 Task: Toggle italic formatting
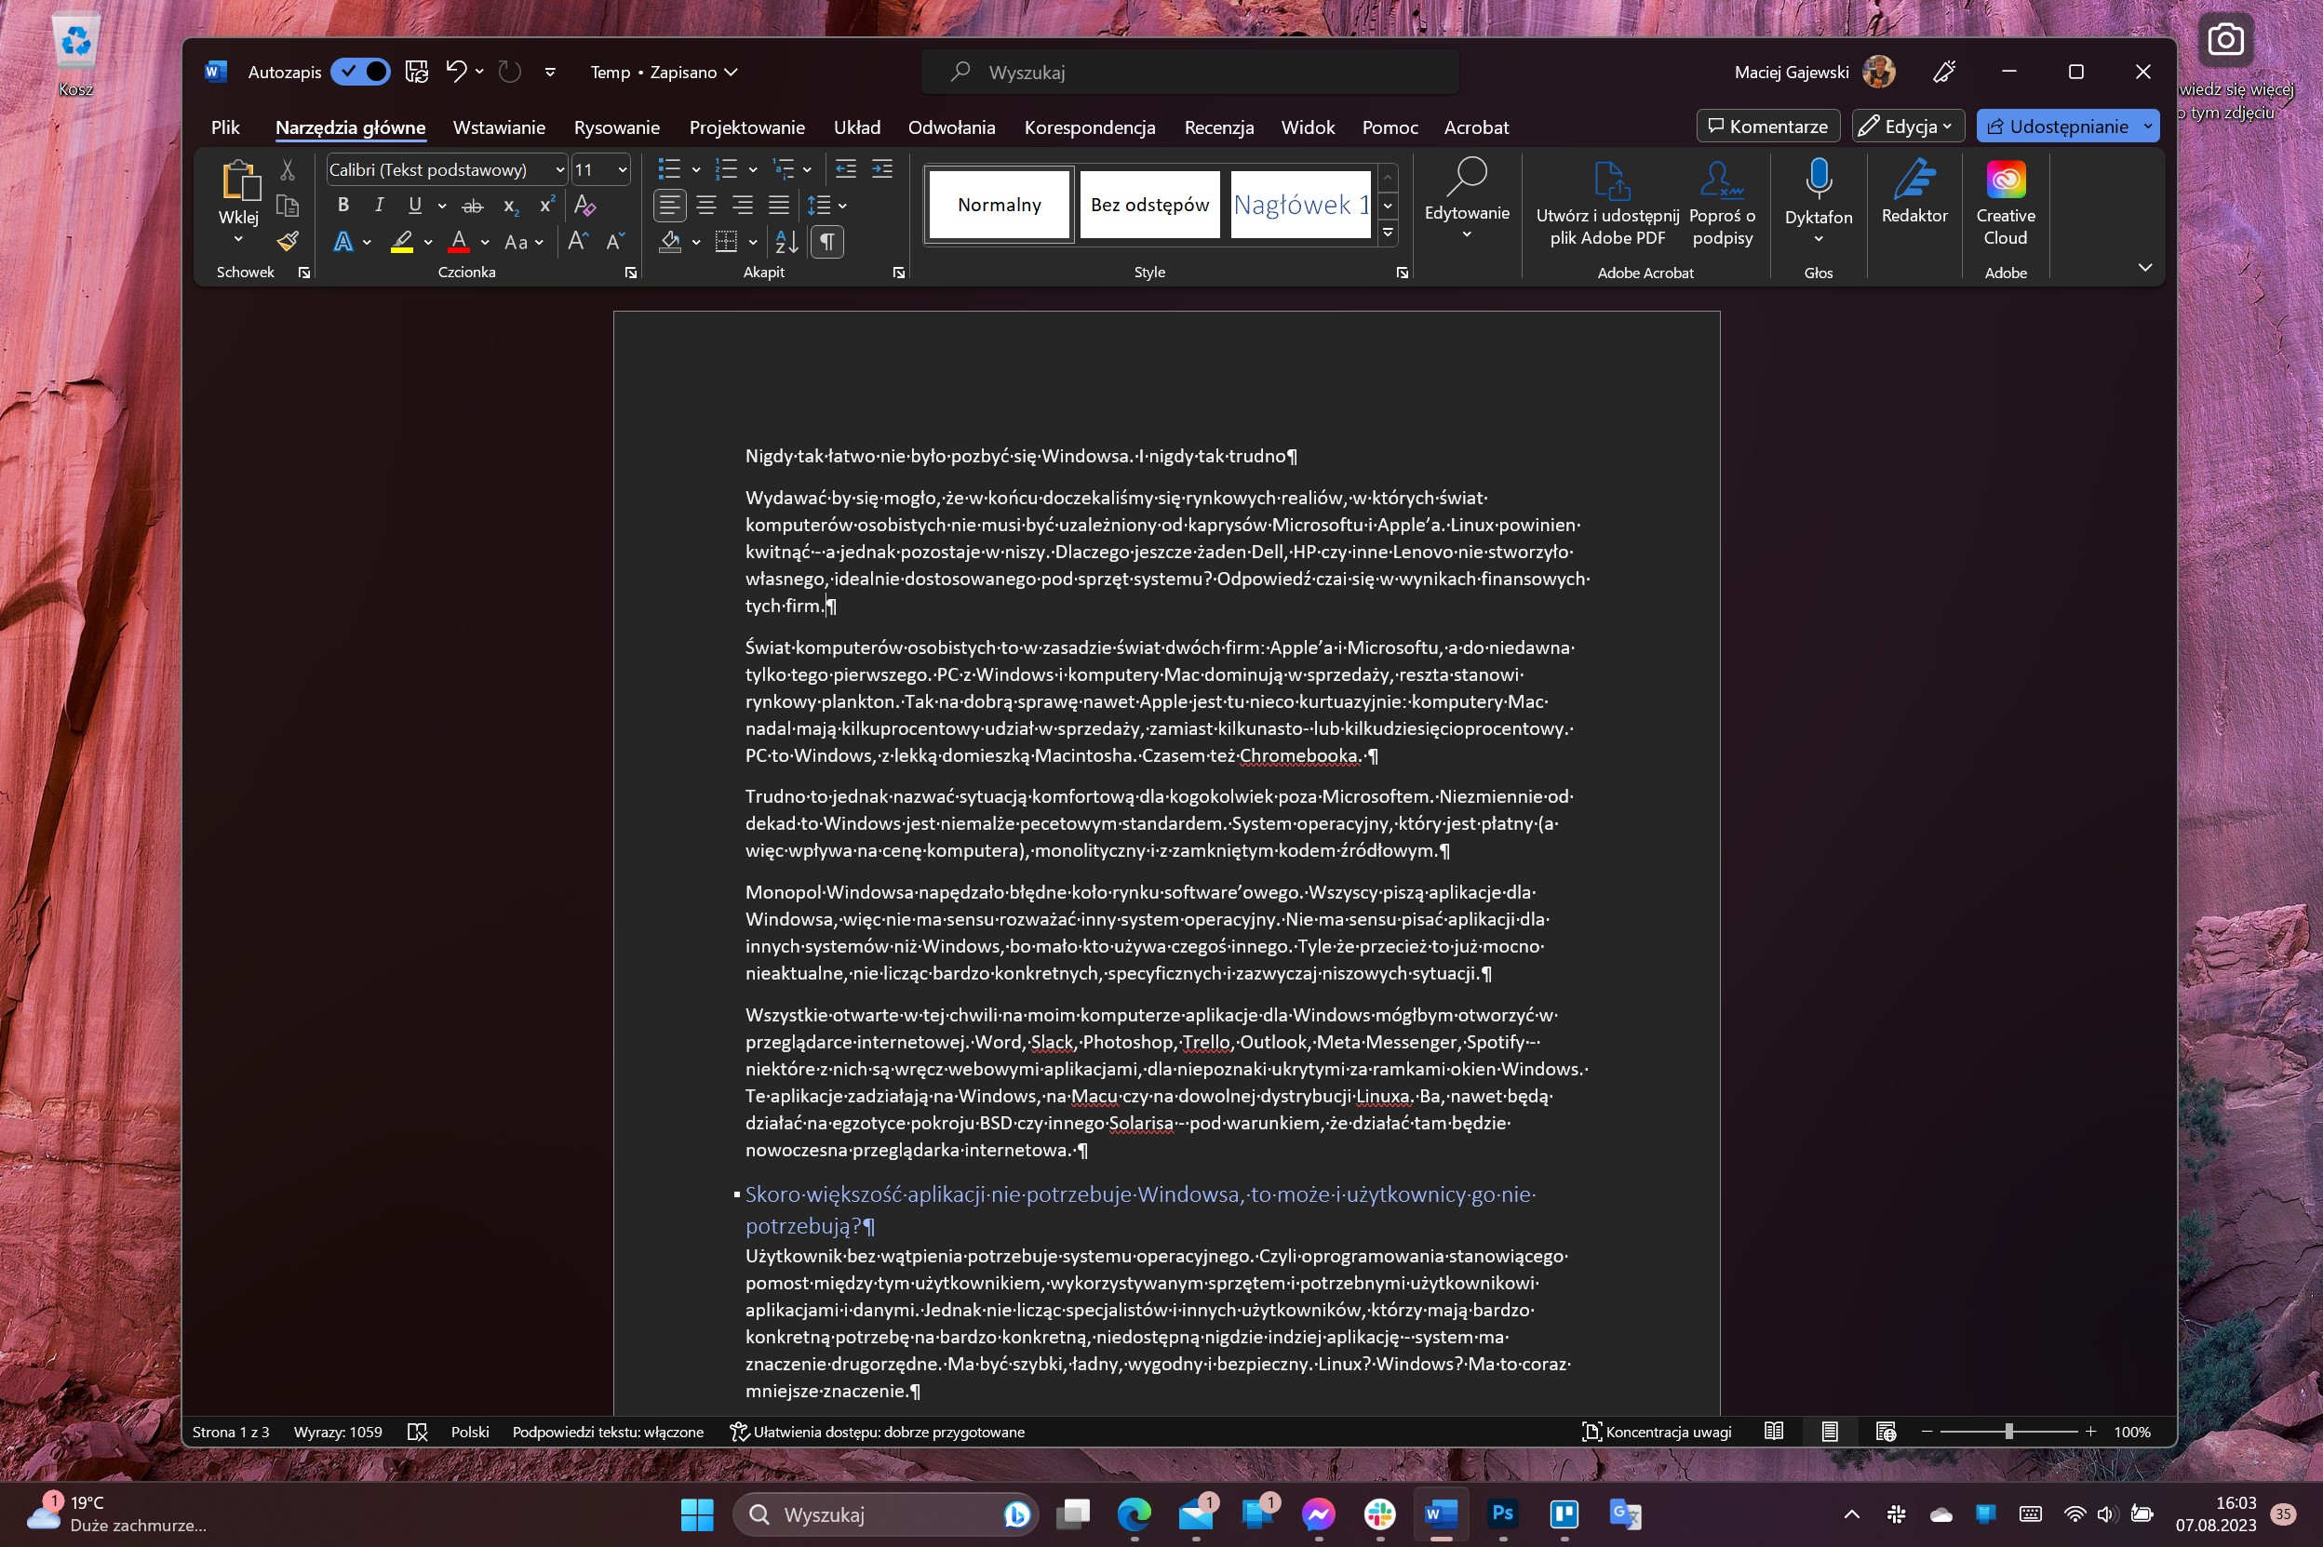(x=379, y=206)
